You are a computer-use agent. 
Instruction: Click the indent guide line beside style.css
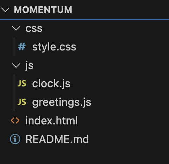(x=14, y=47)
